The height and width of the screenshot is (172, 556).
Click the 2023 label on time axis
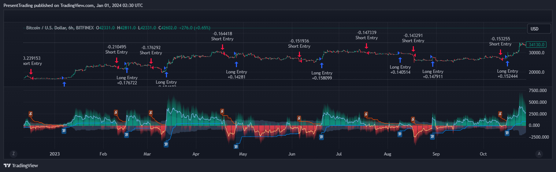[55, 154]
